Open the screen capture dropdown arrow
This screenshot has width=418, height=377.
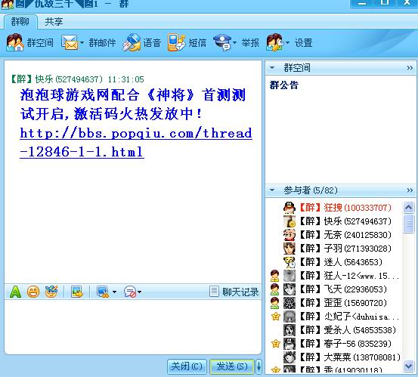(114, 292)
